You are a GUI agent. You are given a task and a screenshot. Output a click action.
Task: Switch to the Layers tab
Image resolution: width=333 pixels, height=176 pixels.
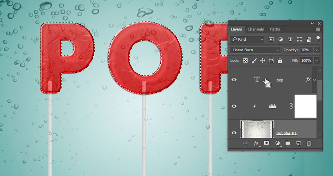[x=237, y=29]
